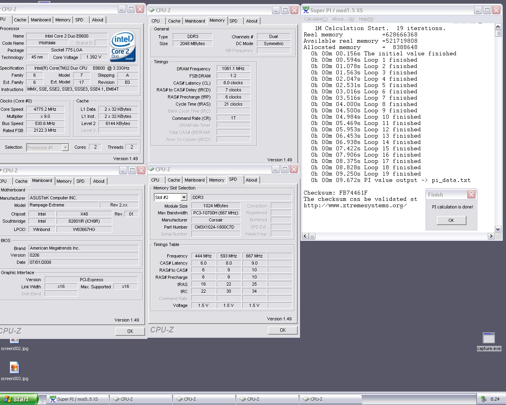Click OK in the CPU-Z Mainboard window

click(130, 331)
